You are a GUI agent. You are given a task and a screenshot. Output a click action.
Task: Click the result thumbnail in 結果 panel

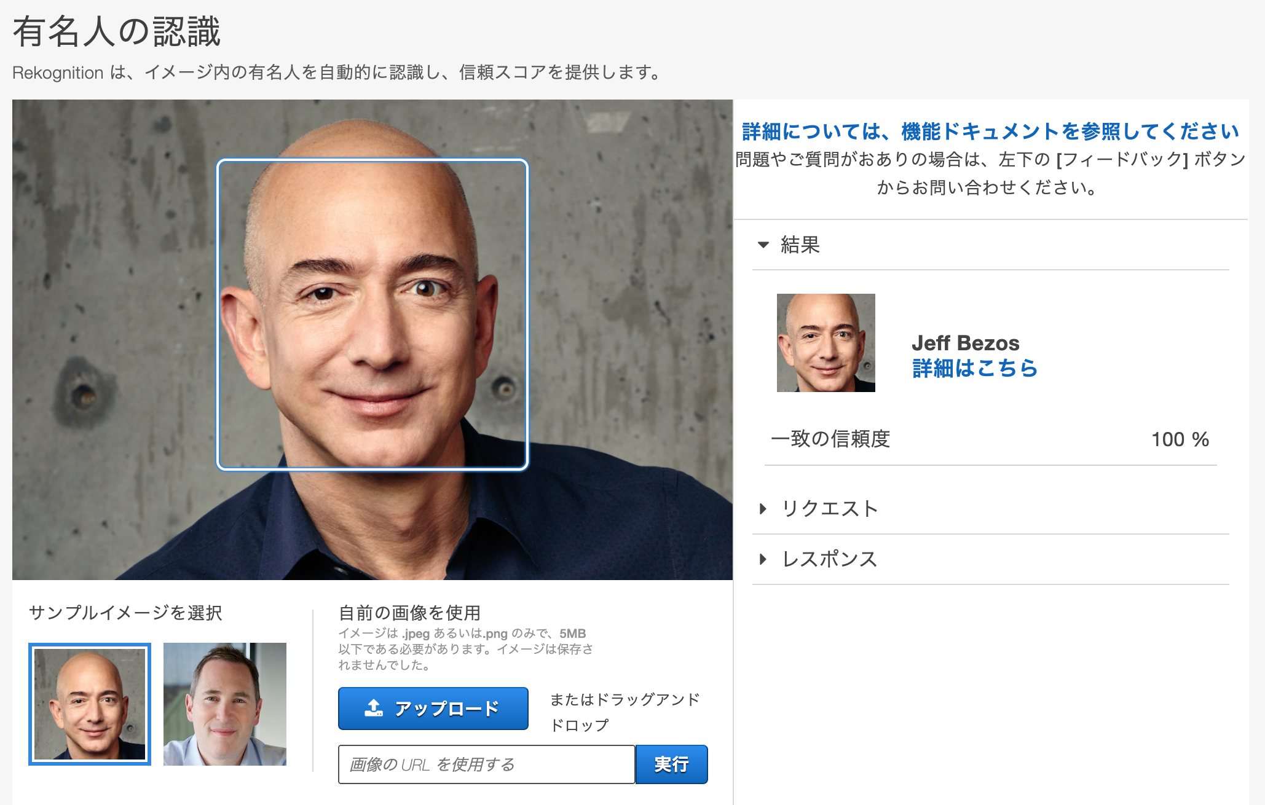pos(826,343)
